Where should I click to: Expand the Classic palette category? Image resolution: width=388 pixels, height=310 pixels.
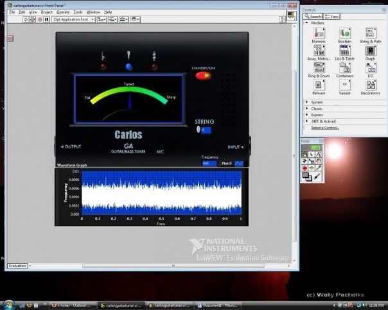pos(306,108)
